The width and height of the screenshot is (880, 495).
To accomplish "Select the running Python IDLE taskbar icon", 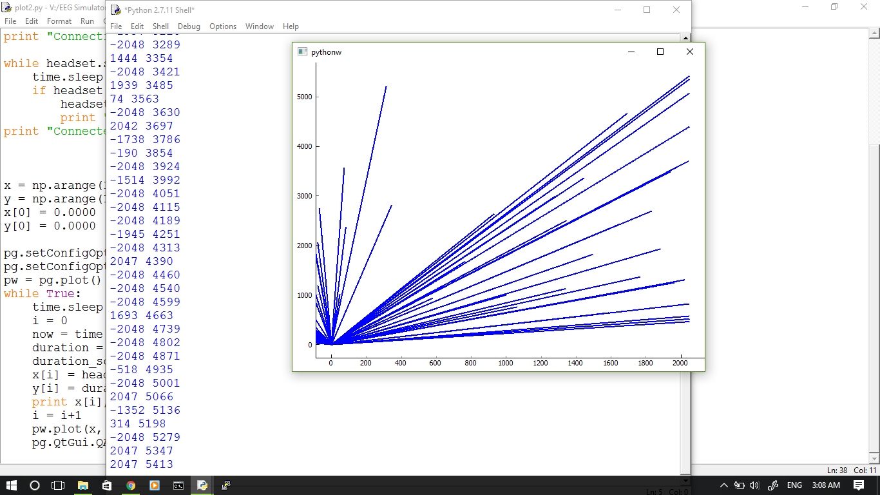I will (x=202, y=485).
